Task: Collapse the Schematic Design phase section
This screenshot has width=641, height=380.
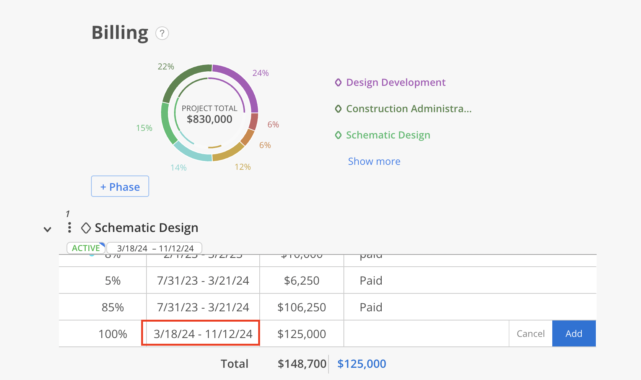Action: point(47,229)
